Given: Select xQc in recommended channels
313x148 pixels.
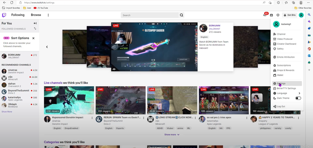Looking at the screenshot, I should click(x=19, y=78).
